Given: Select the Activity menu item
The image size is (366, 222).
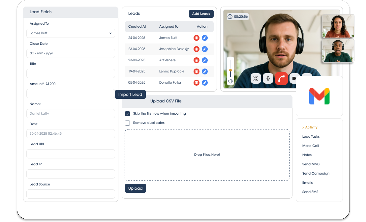Looking at the screenshot, I should [x=310, y=127].
